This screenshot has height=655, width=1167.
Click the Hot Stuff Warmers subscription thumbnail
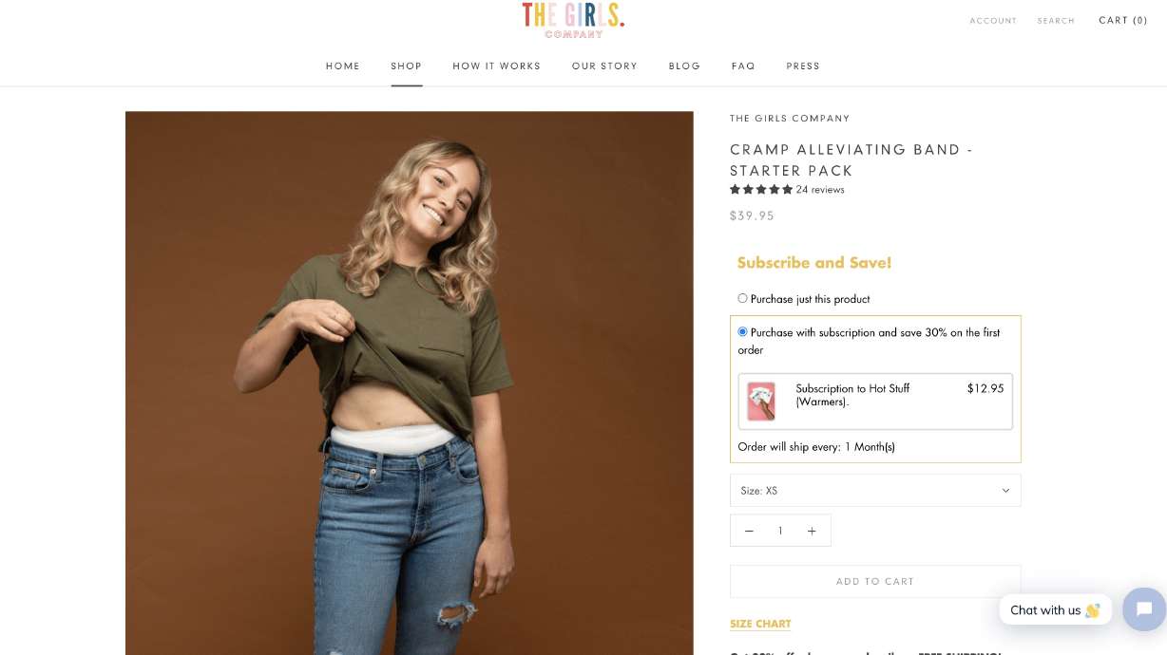pos(760,402)
